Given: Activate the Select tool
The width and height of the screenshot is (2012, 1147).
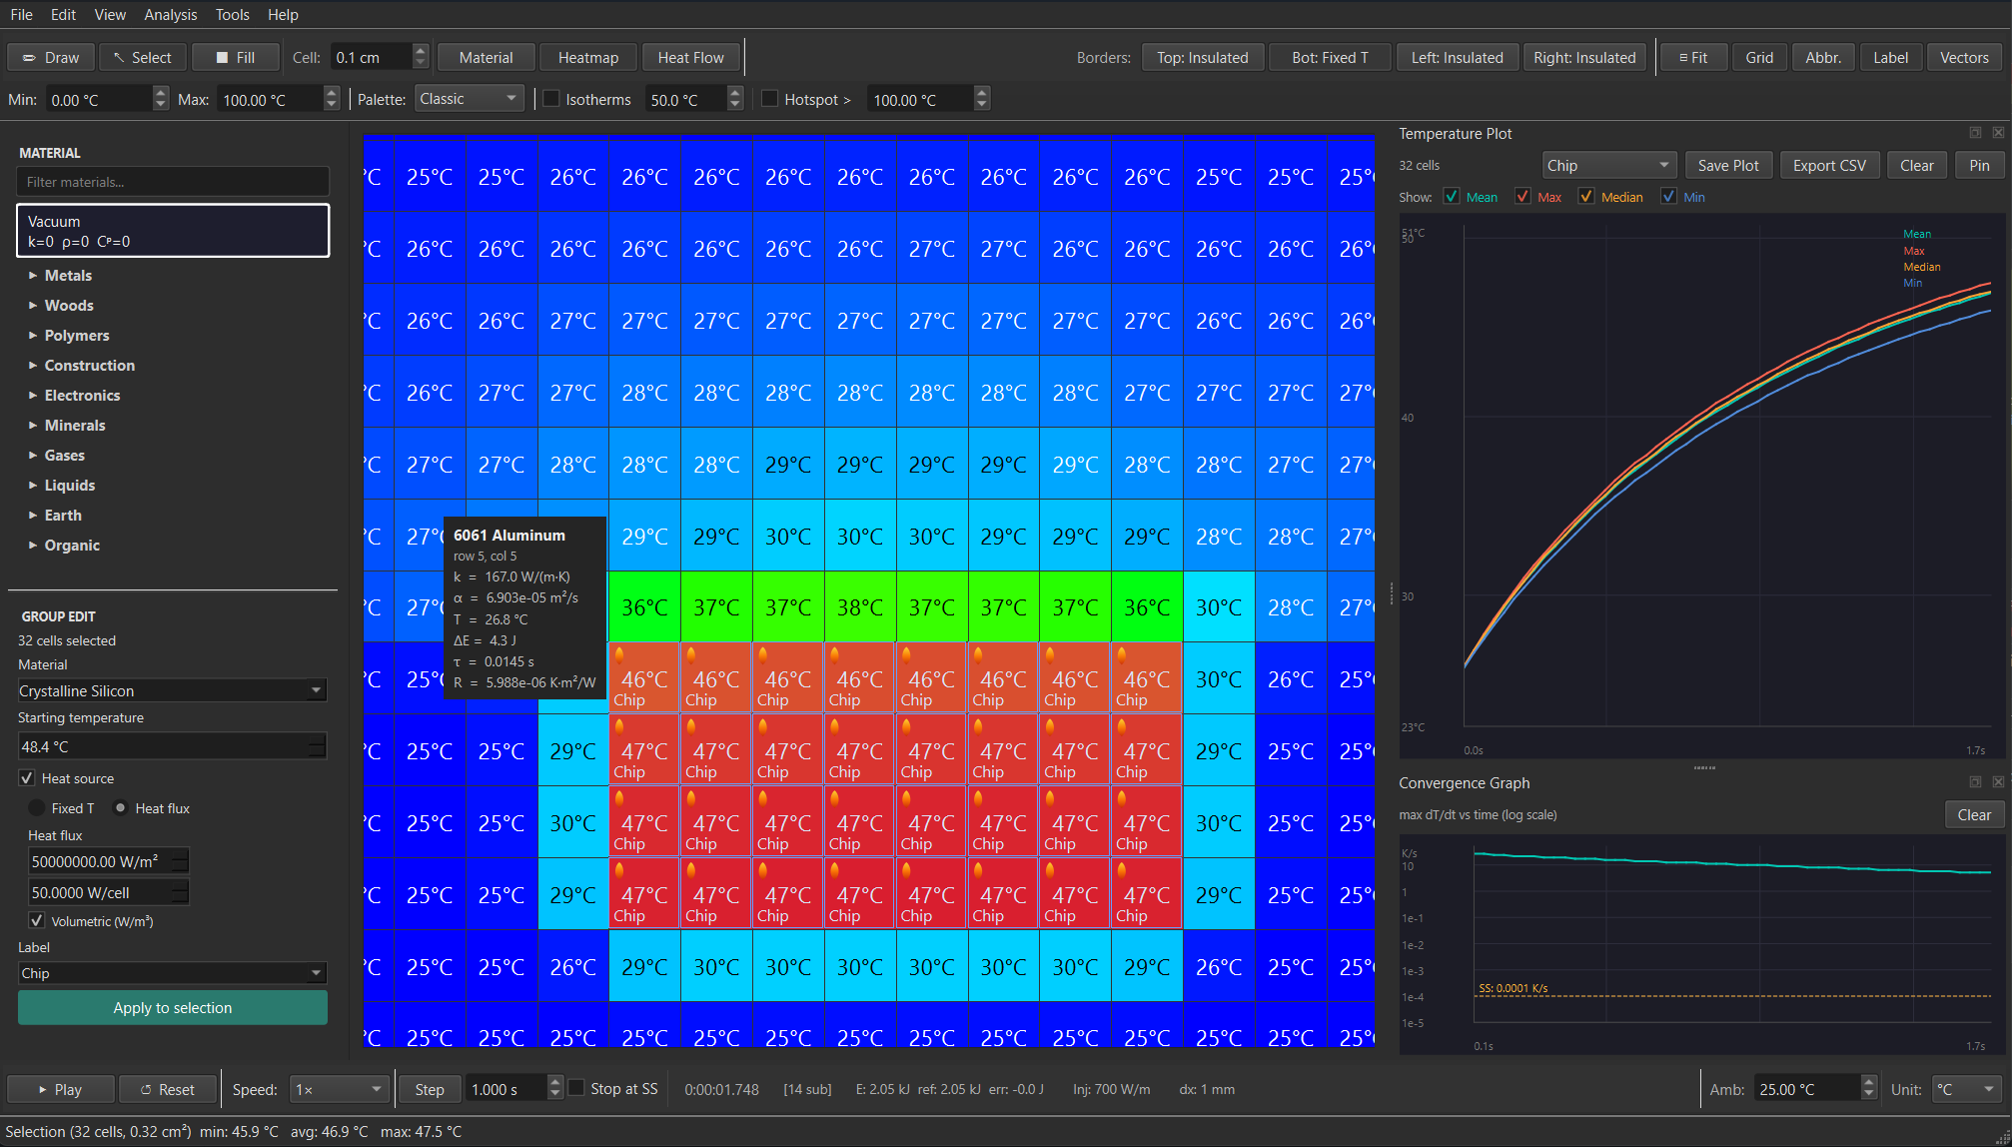Looking at the screenshot, I should tap(142, 58).
